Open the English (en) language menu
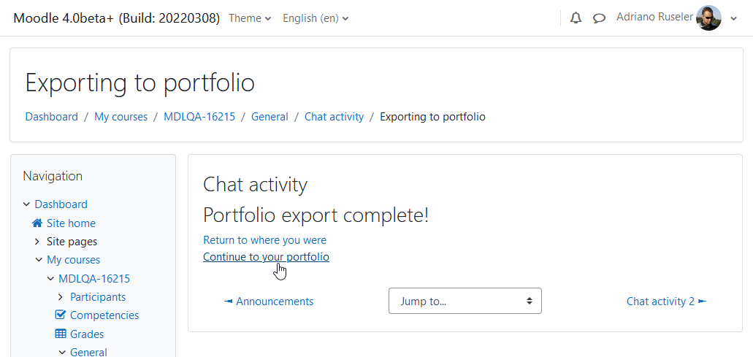This screenshot has height=357, width=753. click(x=316, y=18)
